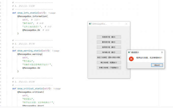The width and height of the screenshot is (173, 108).
Task: Click the QMessageBox window title bar icon
Action: pyautogui.click(x=90, y=24)
